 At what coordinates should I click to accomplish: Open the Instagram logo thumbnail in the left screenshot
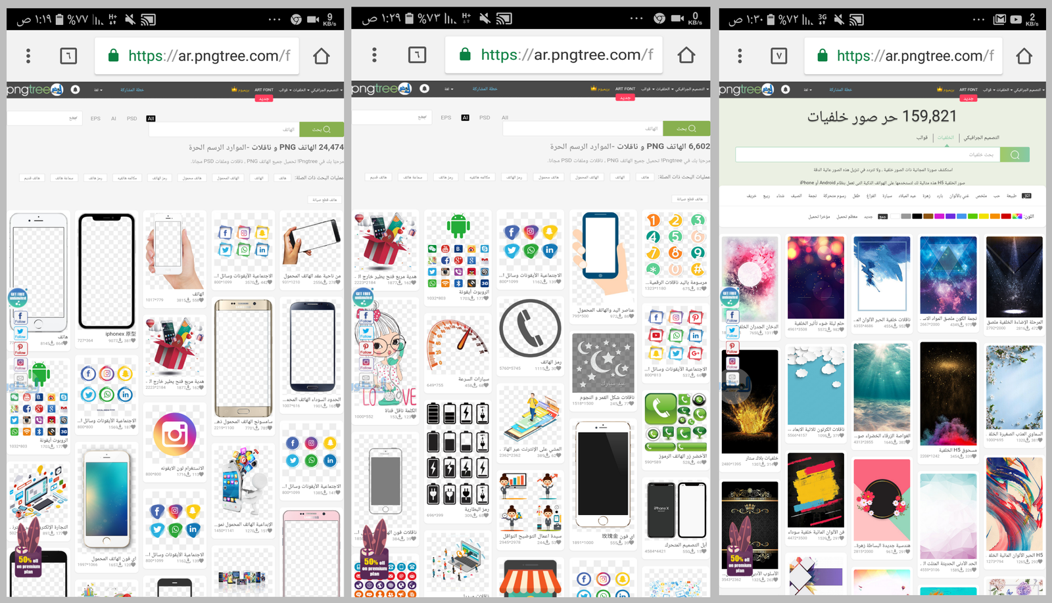pos(174,435)
